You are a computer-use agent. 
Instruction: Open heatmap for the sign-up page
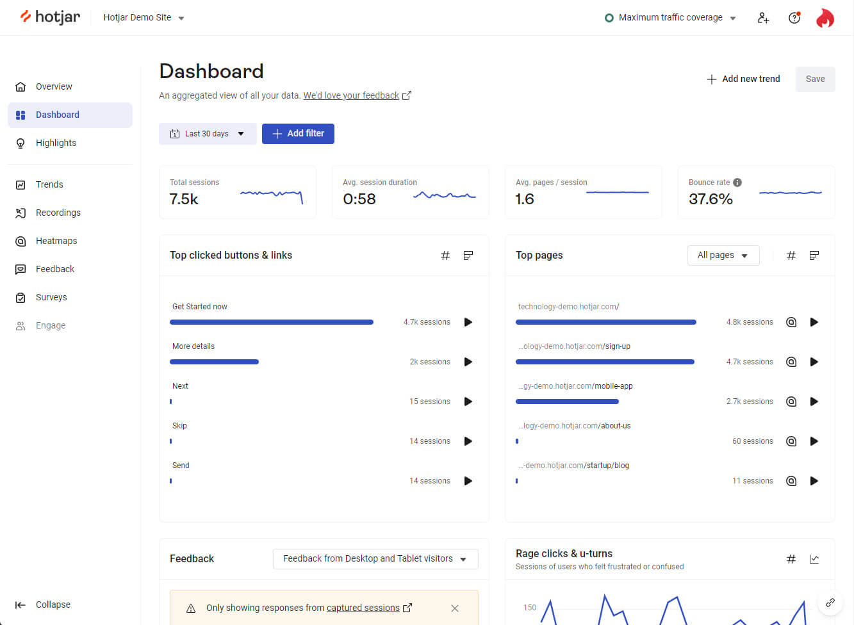(x=791, y=362)
